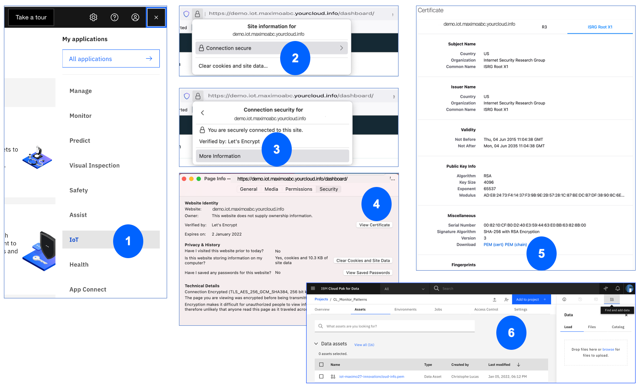The height and width of the screenshot is (386, 644).
Task: Click lock icon in top browser address bar
Action: (197, 14)
